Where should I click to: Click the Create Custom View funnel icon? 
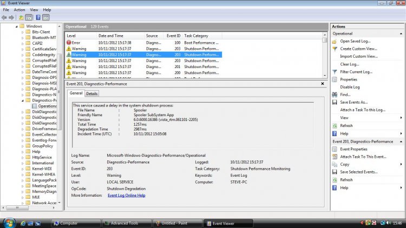tap(335, 49)
